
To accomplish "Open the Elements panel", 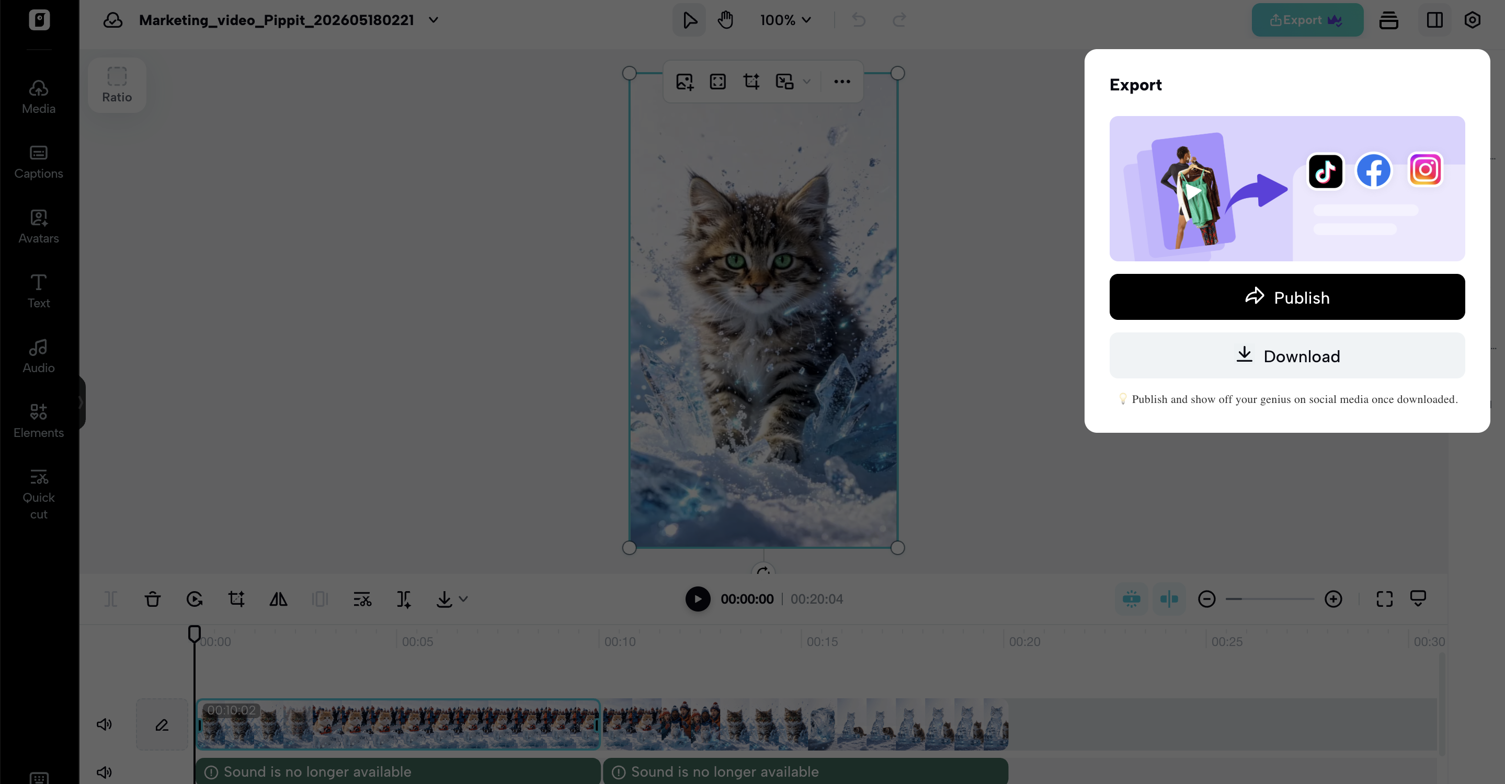I will point(39,421).
